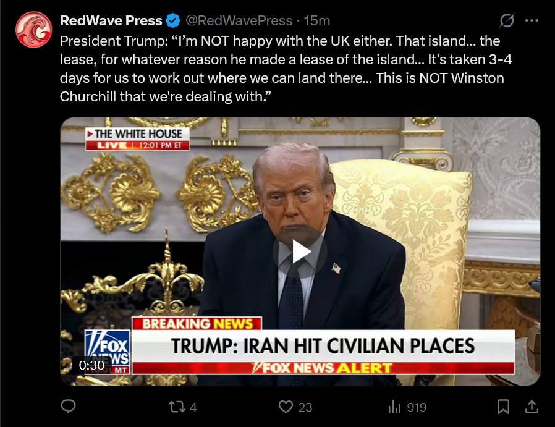Click the like count of 23

305,407
